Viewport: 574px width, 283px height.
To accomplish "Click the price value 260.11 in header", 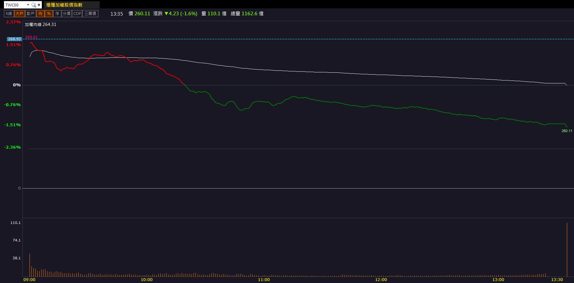I will pyautogui.click(x=142, y=14).
